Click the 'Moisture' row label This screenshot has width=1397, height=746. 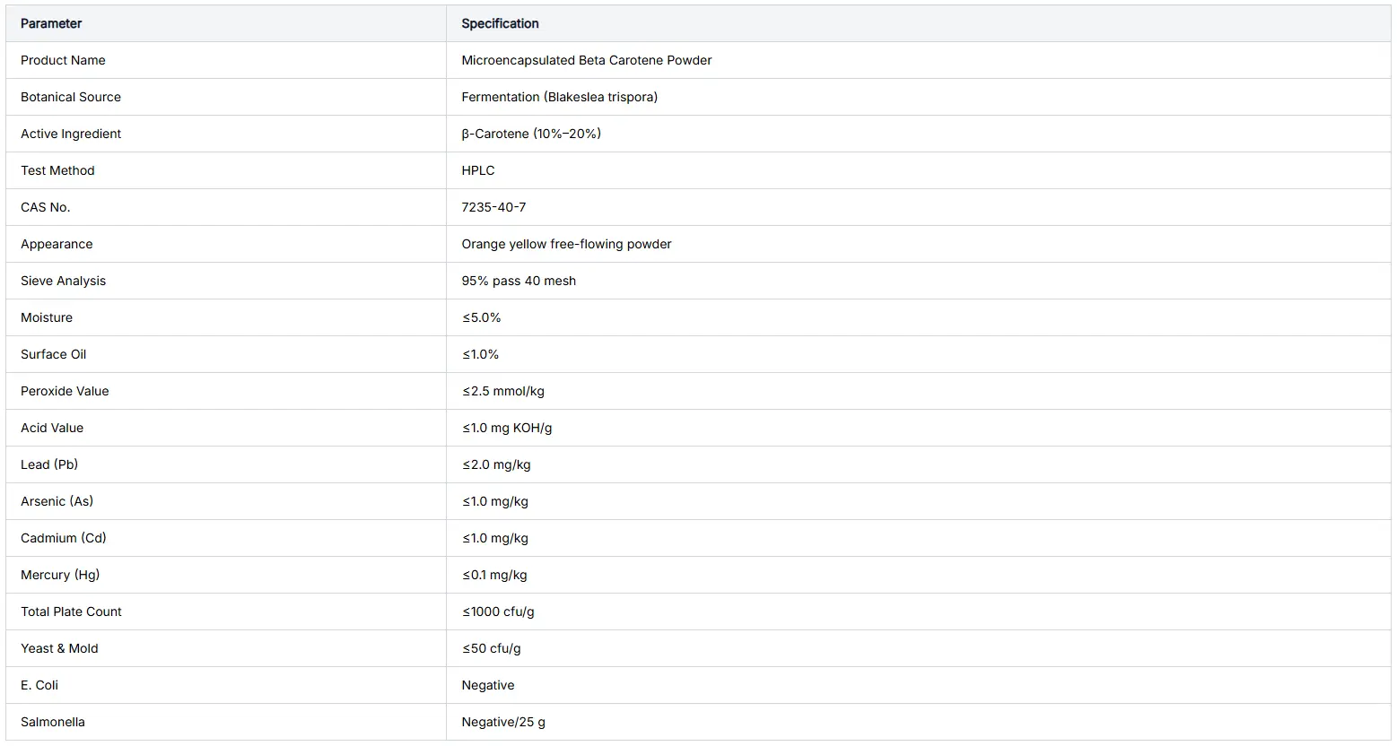click(x=47, y=317)
